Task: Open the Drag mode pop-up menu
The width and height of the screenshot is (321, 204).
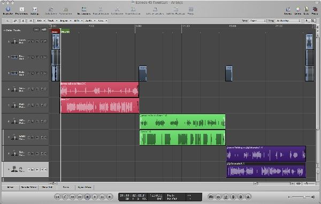Action: pyautogui.click(x=288, y=21)
